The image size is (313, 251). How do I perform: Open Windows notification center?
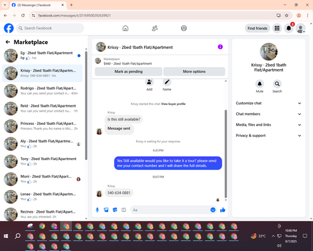coord(305,236)
